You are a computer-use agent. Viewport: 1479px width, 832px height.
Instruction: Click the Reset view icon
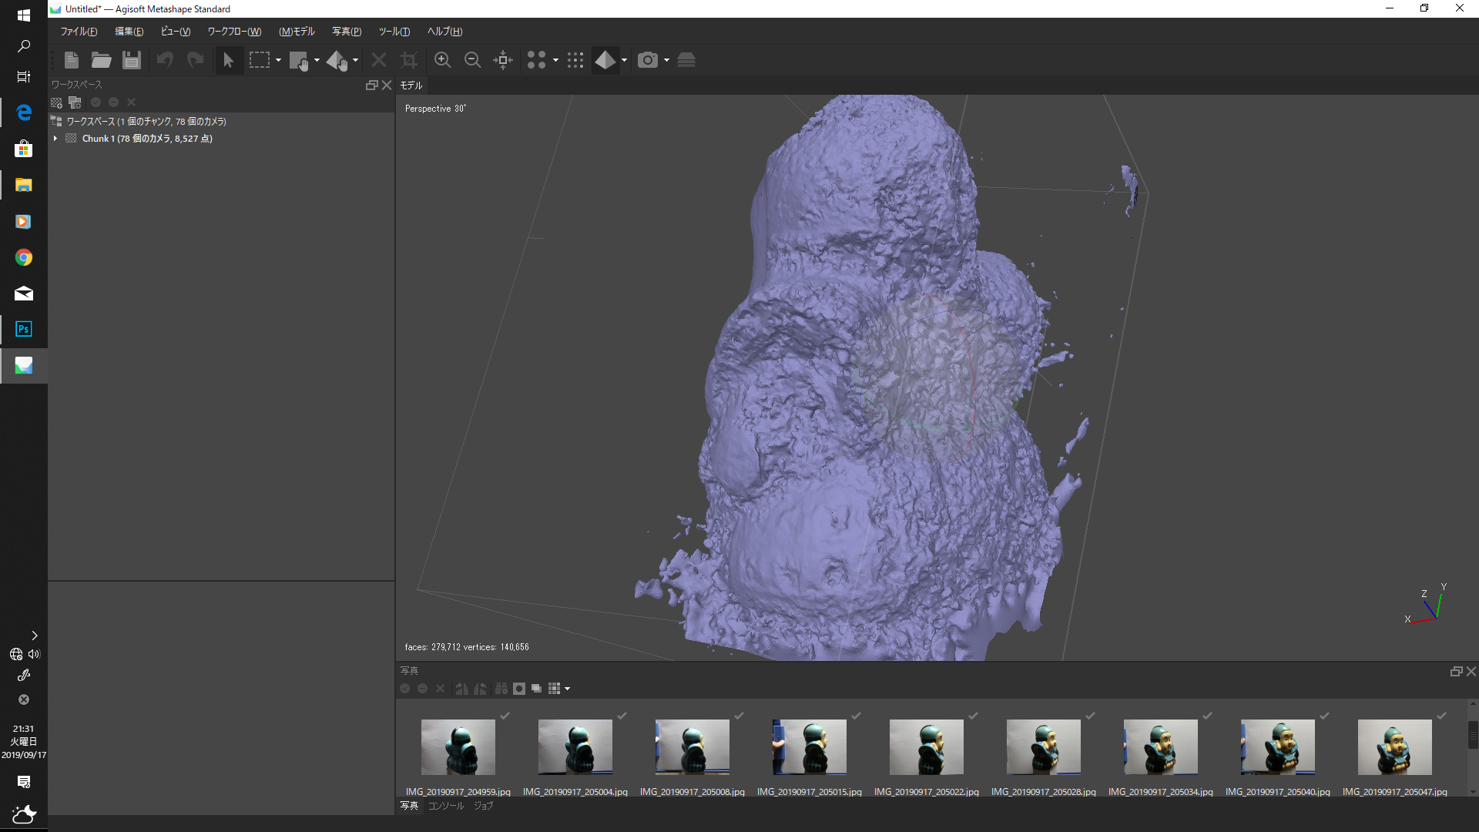tap(503, 60)
